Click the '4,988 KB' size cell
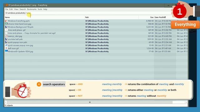 [150, 21]
